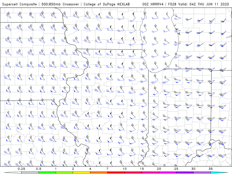Click the 'Supercell Composite' title text
Image resolution: width=232 pixels, height=174 pixels.
19,4
